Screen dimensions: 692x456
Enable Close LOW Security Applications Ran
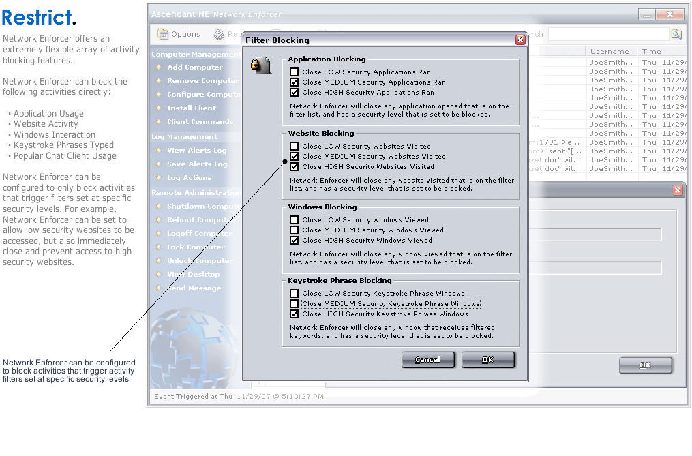(x=294, y=72)
